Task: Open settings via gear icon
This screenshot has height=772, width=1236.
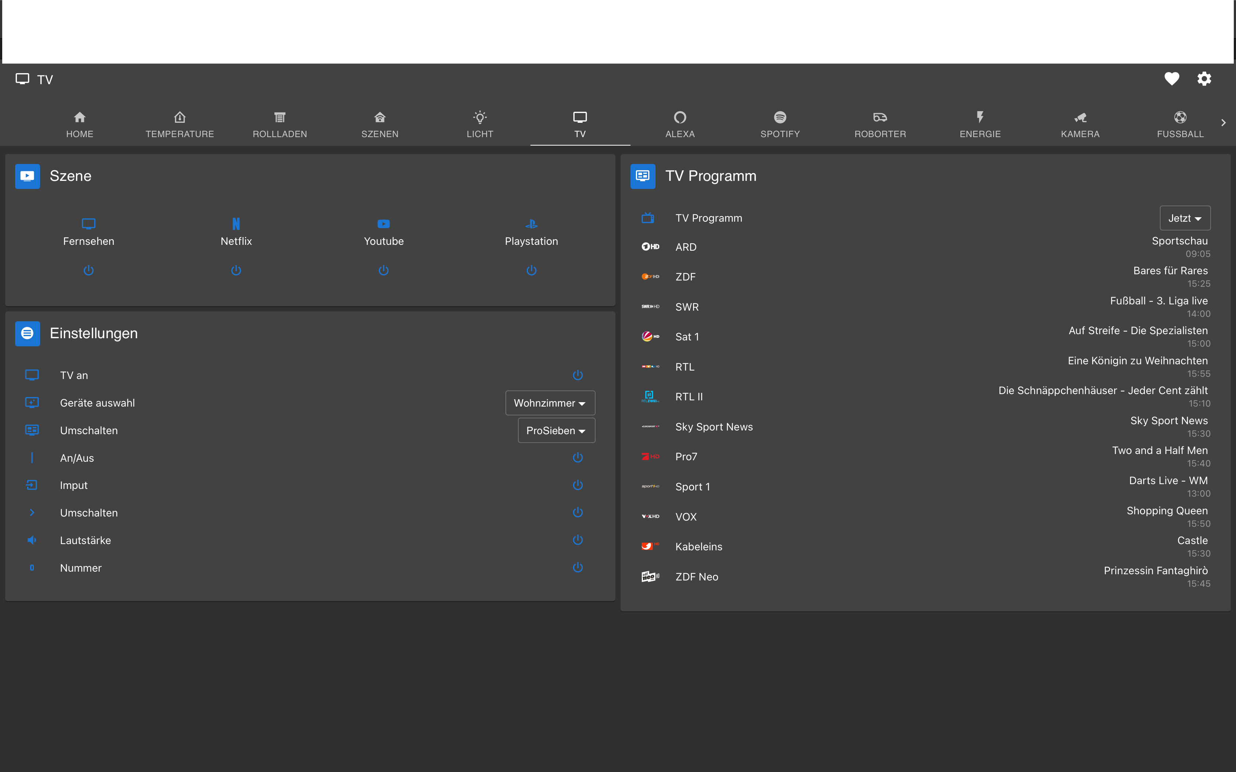Action: tap(1204, 79)
